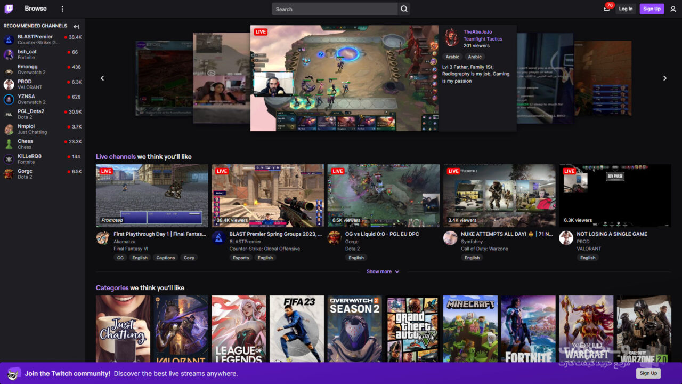Open the NUKE ATTEMPTS stream thumbnail
This screenshot has height=384, width=682.
click(x=499, y=196)
